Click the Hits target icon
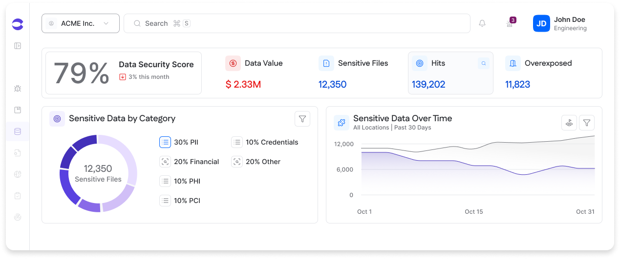Viewport: 620px width, 259px height. tap(419, 63)
